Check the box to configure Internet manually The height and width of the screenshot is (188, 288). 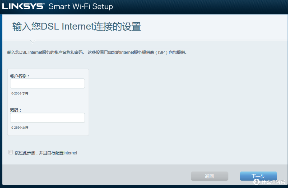[x=10, y=152]
